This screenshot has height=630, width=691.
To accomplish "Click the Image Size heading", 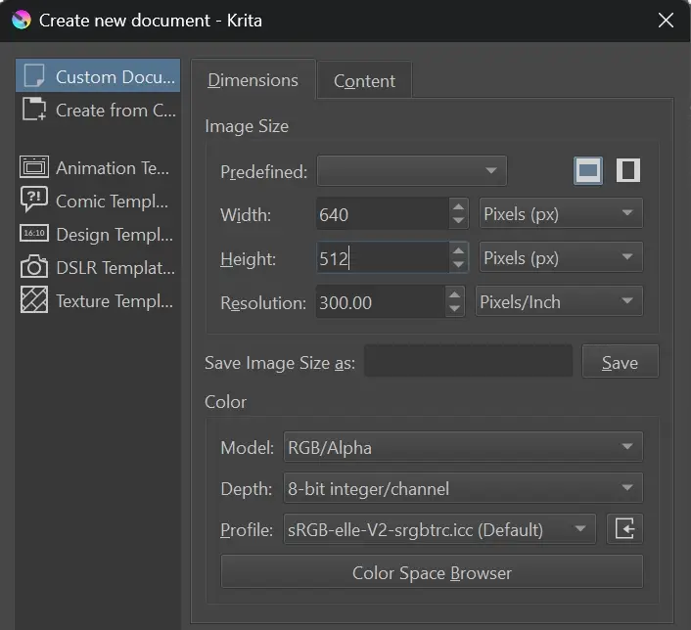I will click(x=247, y=126).
